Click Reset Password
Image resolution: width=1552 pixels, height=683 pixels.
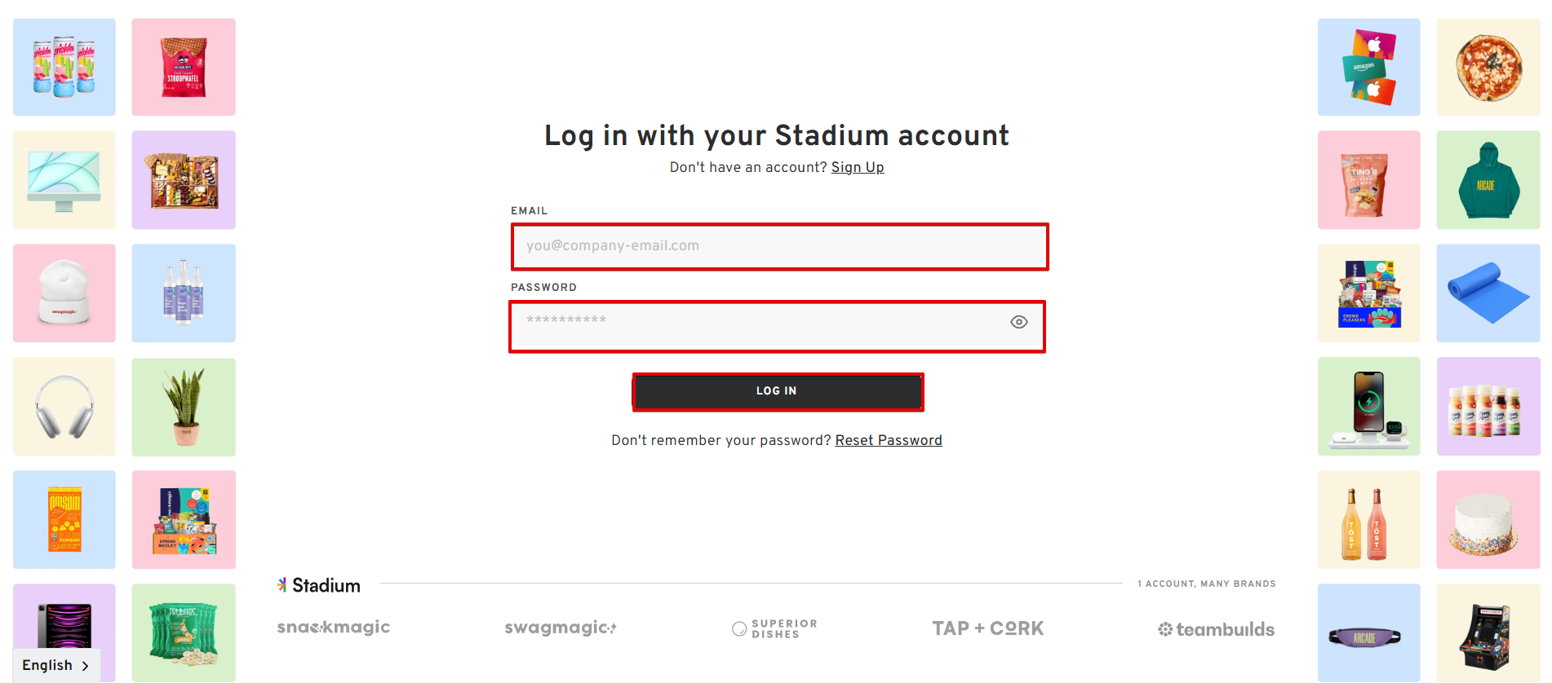[888, 439]
